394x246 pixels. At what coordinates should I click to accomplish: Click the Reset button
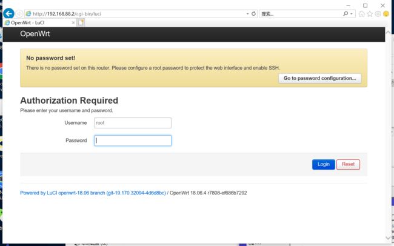pyautogui.click(x=348, y=164)
